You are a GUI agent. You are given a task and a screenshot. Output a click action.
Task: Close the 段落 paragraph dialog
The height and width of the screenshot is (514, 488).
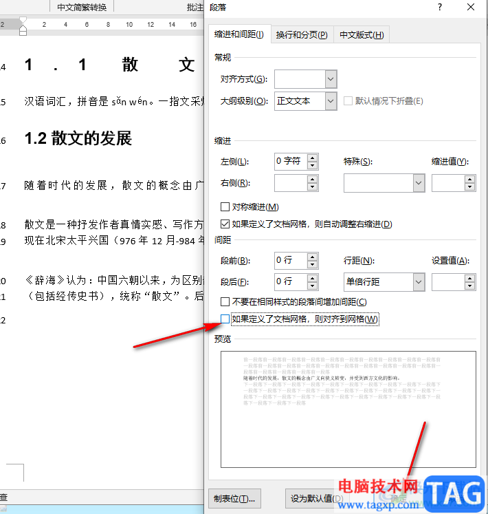(471, 7)
